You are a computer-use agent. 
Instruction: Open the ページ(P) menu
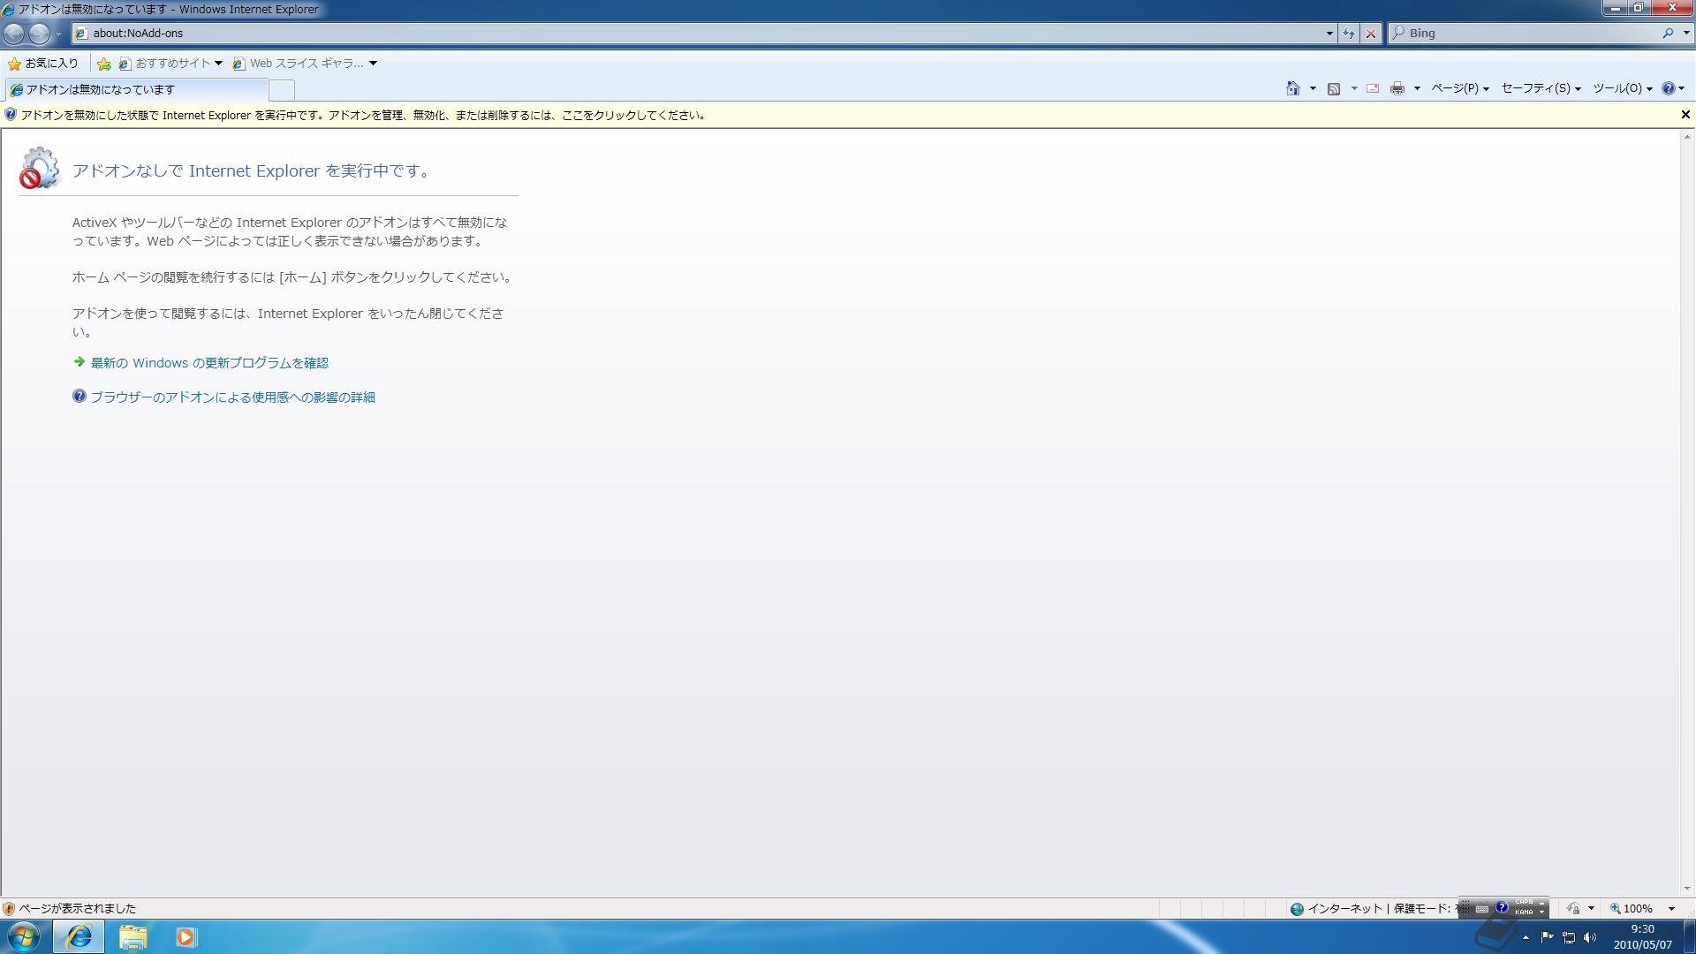(1460, 88)
